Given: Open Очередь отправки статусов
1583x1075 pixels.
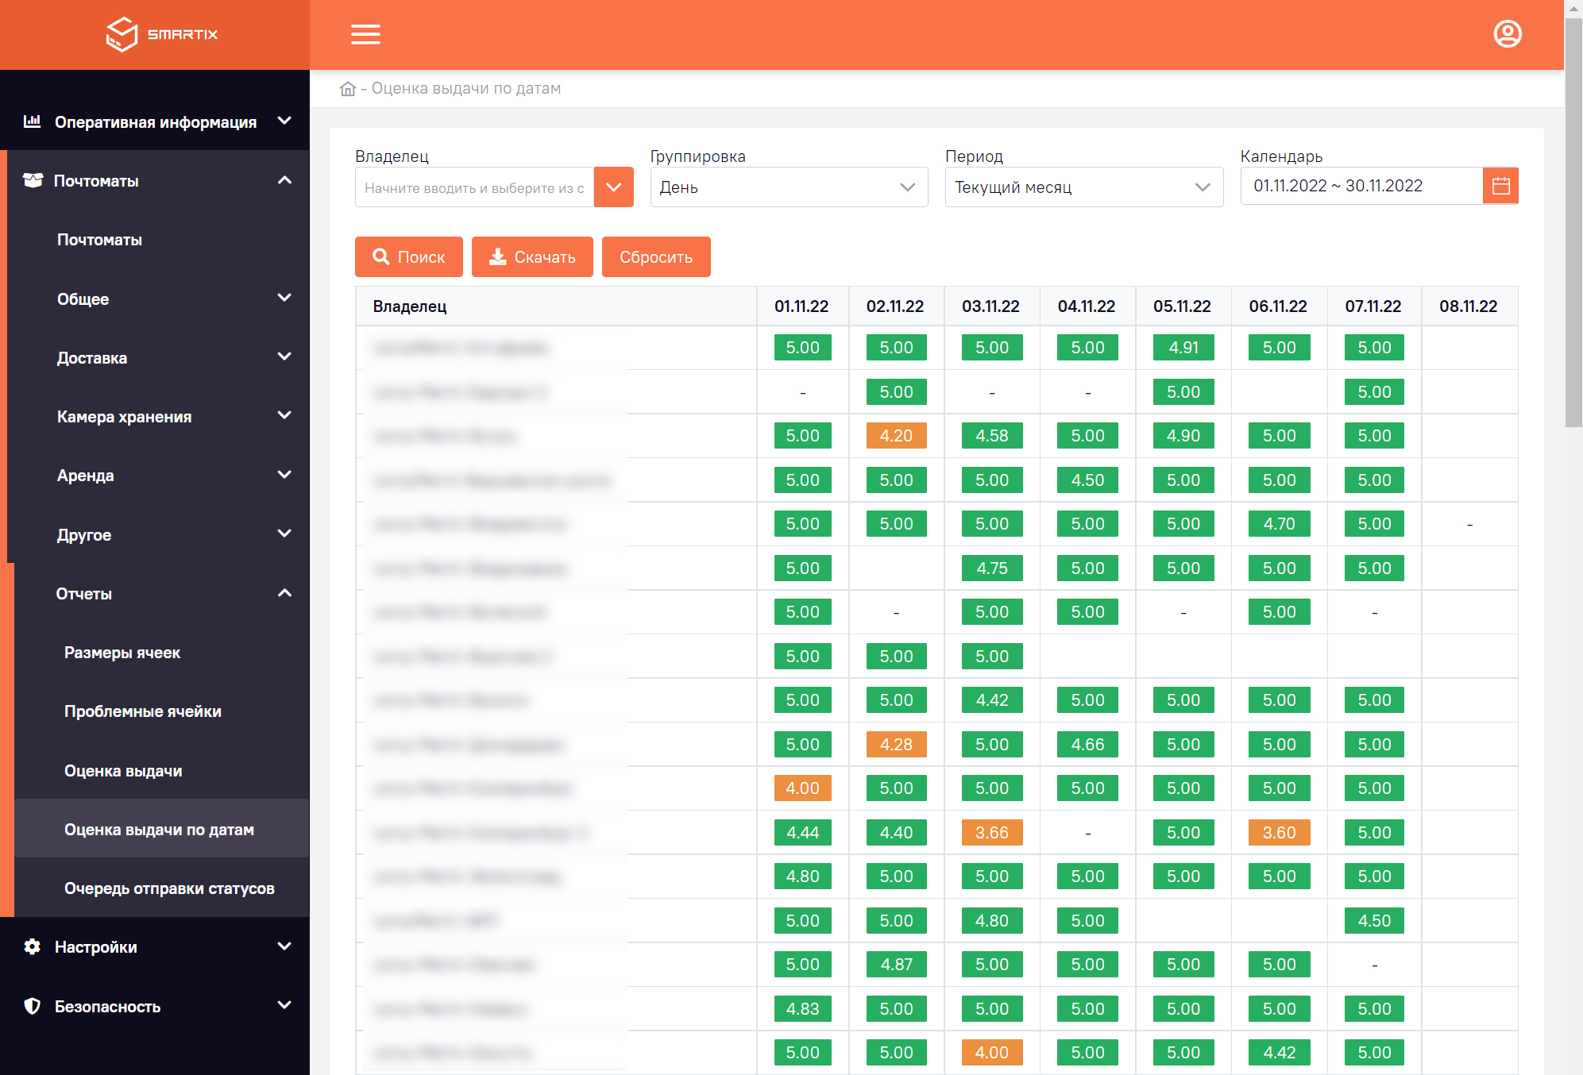Looking at the screenshot, I should click(x=169, y=888).
